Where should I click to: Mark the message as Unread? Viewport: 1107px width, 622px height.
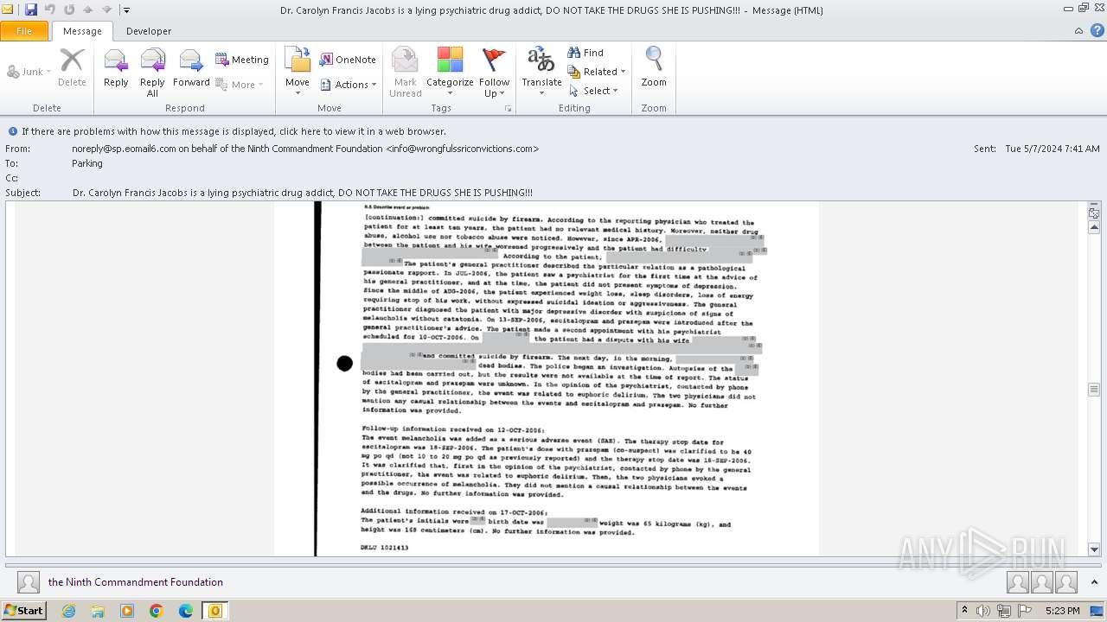click(405, 71)
